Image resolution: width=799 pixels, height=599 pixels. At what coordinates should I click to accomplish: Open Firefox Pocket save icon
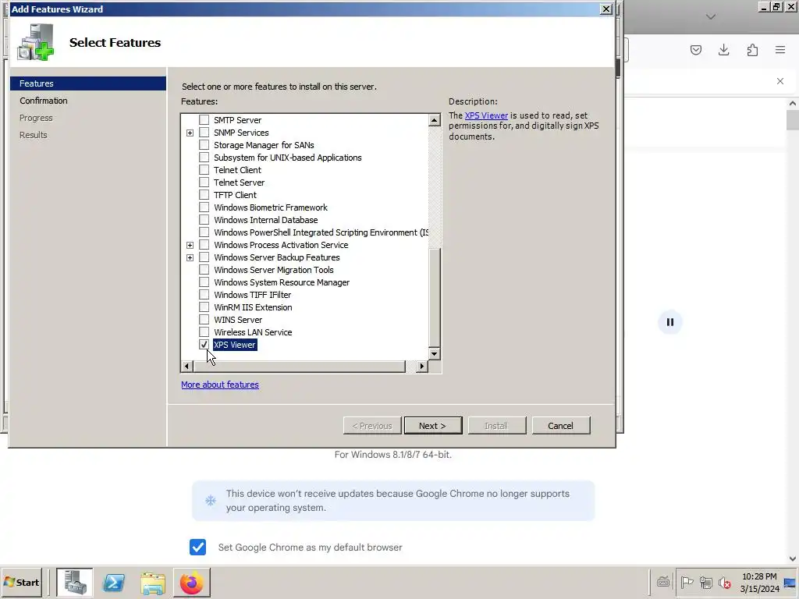tap(696, 50)
